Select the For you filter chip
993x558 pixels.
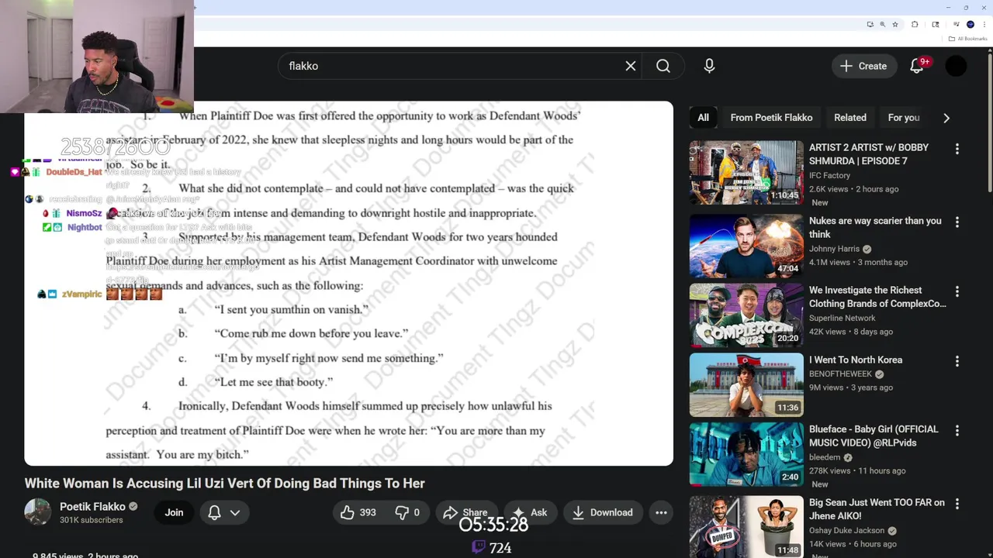[x=904, y=118]
